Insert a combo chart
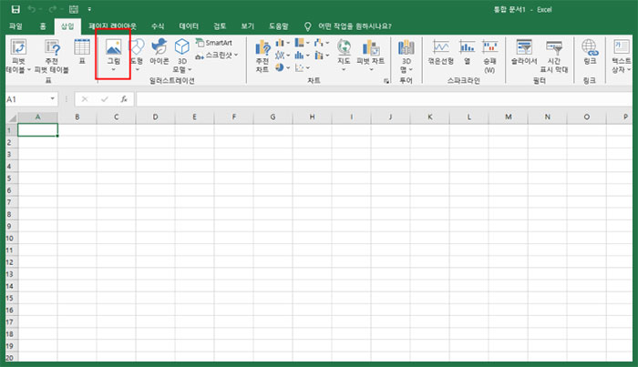 321,55
